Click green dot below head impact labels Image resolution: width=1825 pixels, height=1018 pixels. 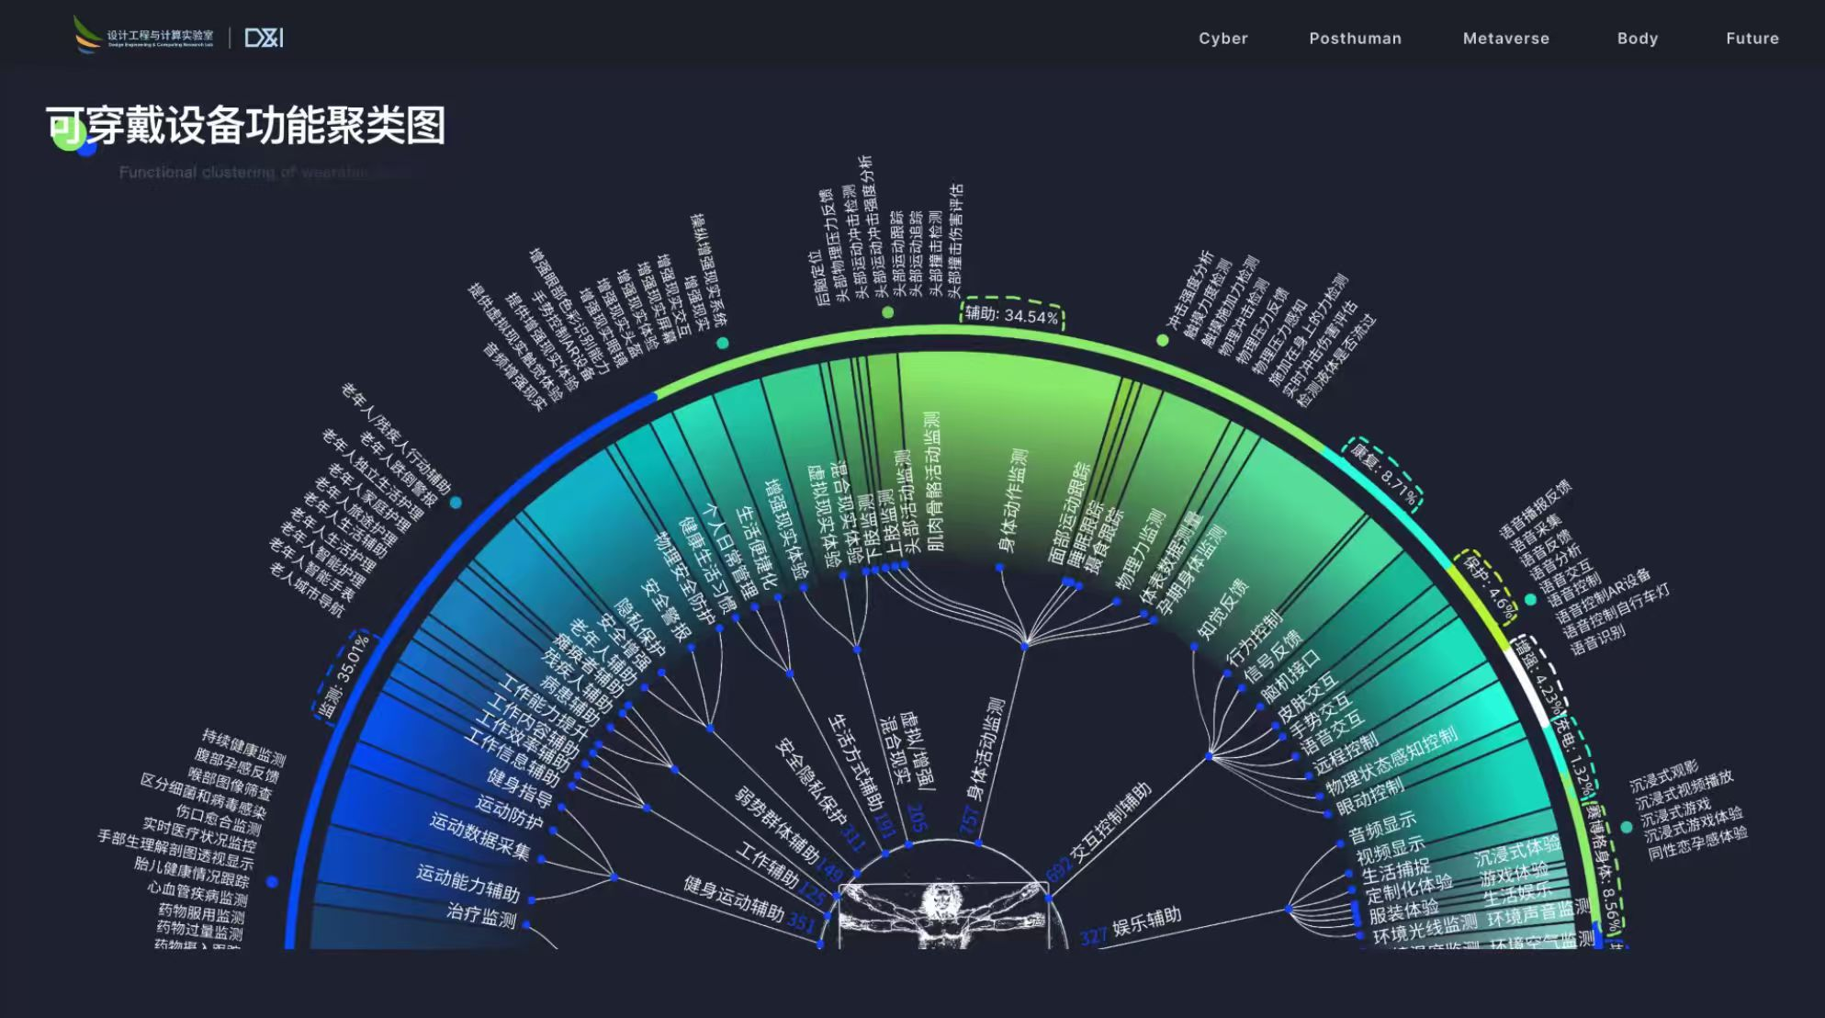[887, 312]
